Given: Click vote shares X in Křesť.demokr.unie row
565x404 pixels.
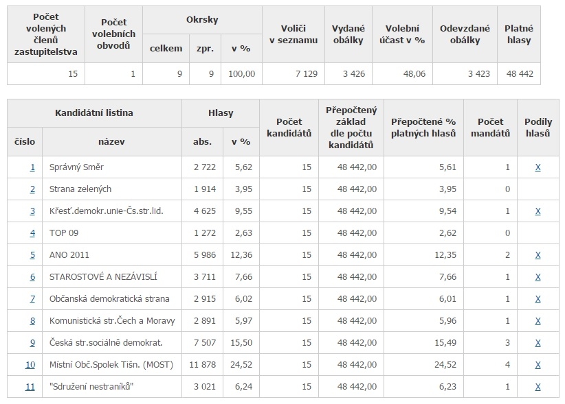Looking at the screenshot, I should point(538,211).
